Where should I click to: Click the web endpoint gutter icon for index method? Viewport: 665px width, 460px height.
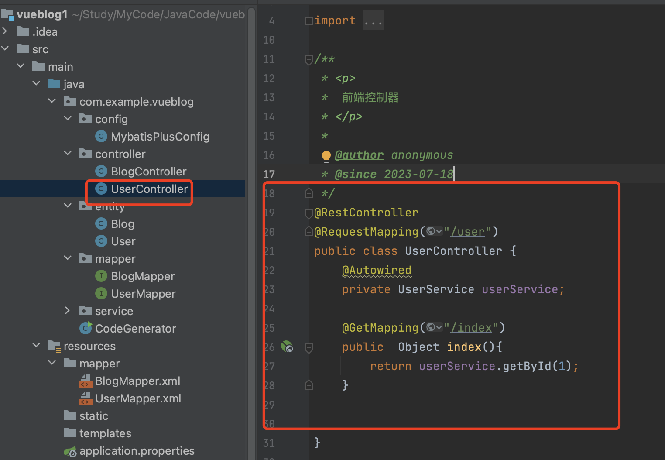click(287, 347)
